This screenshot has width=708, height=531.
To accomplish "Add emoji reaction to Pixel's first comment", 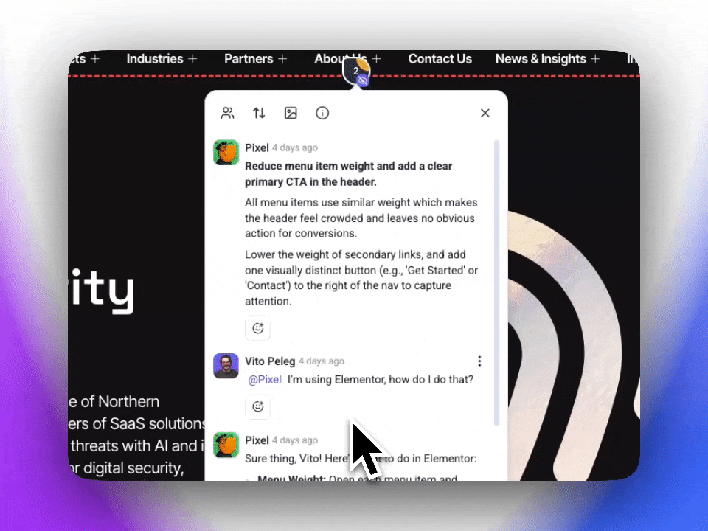I will click(x=257, y=328).
